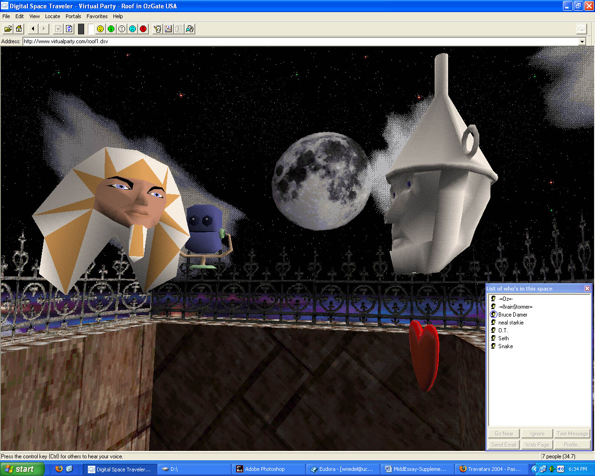Click the Text Message button
This screenshot has height=476, width=595.
(x=572, y=434)
